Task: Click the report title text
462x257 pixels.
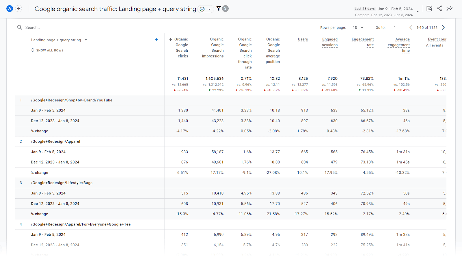Action: tap(115, 9)
